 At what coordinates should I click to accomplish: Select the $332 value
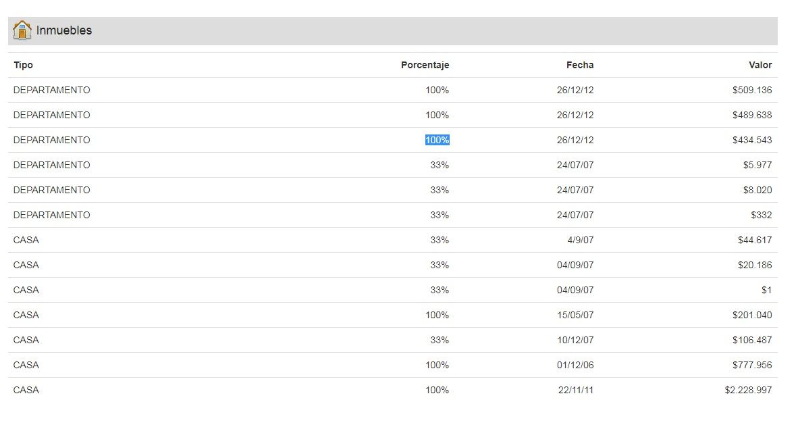[x=761, y=215]
